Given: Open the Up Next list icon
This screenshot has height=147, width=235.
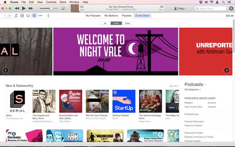Looking at the screenshot, I should 161,7.
